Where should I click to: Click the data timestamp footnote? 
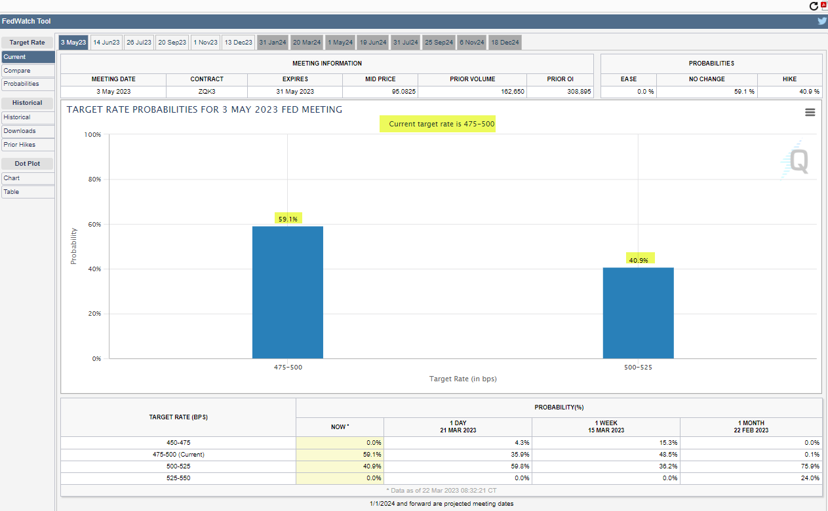pos(441,490)
